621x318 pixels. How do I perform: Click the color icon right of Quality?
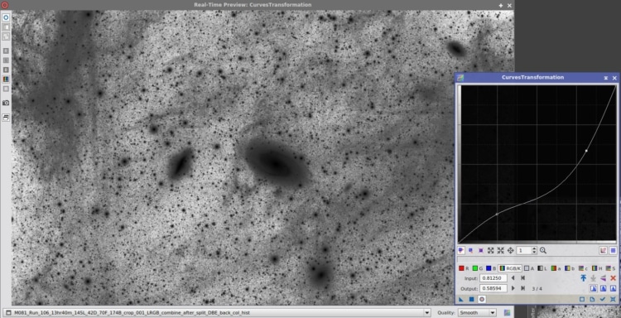(x=507, y=312)
